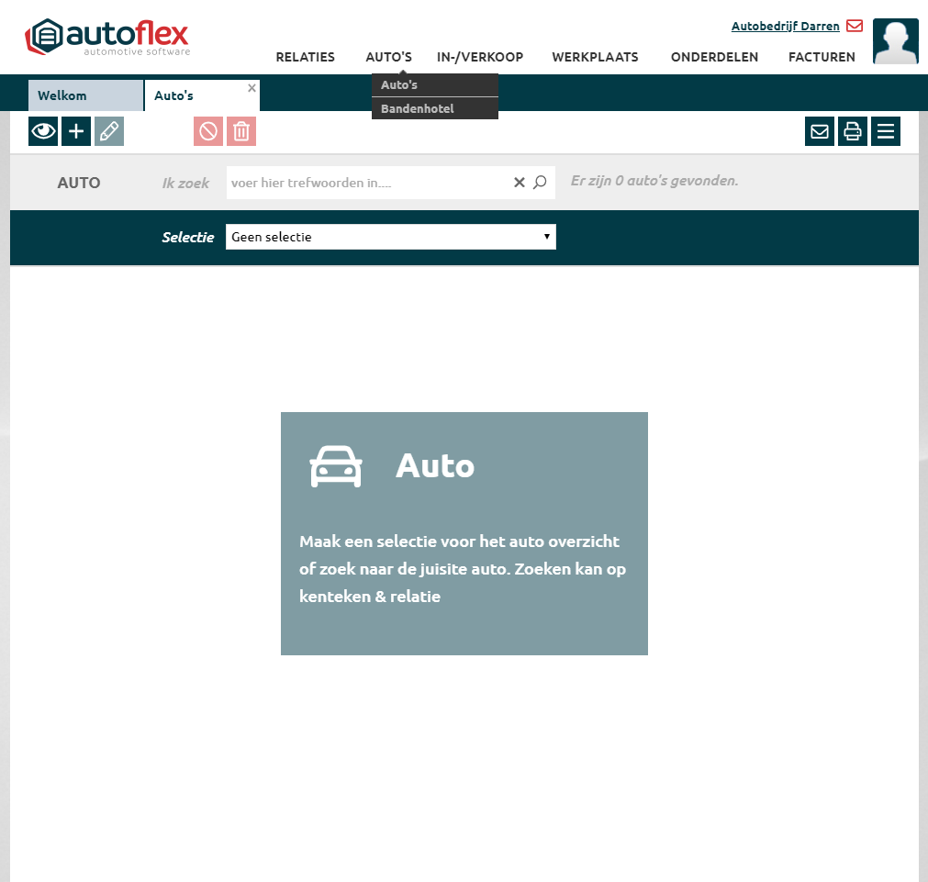Close the Auto's tab
This screenshot has height=882, width=928.
click(252, 88)
